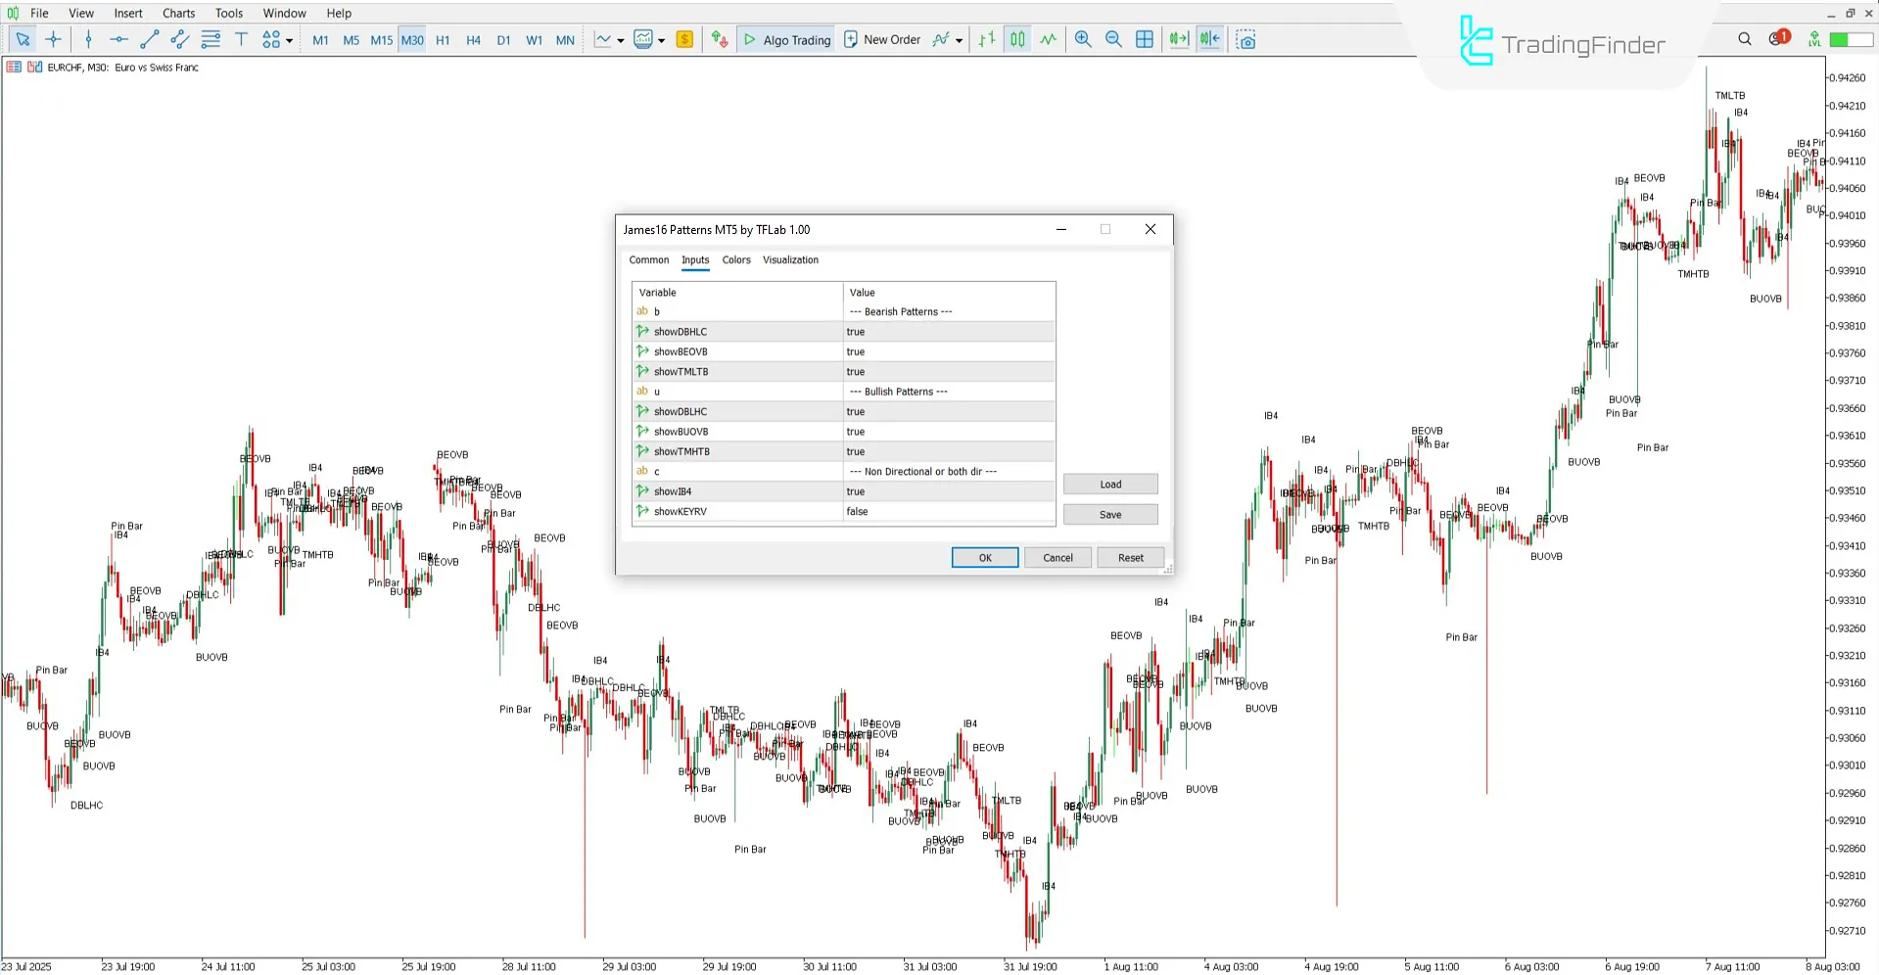1879x975 pixels.
Task: Click the Zoom In magnifier icon
Action: pyautogui.click(x=1082, y=39)
